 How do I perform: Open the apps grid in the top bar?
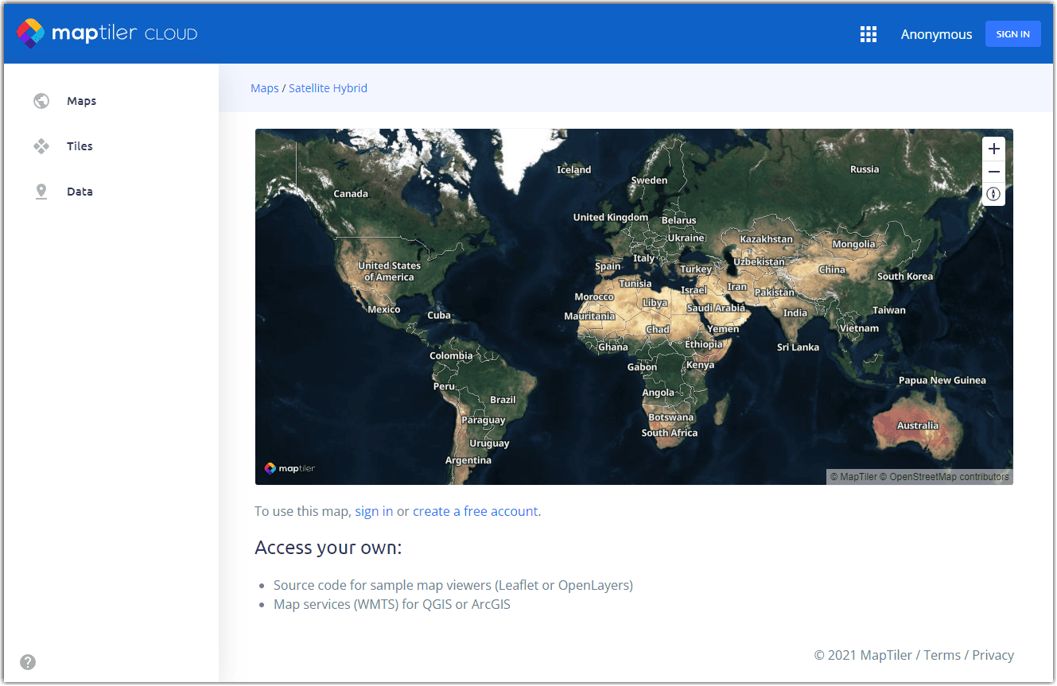click(868, 33)
